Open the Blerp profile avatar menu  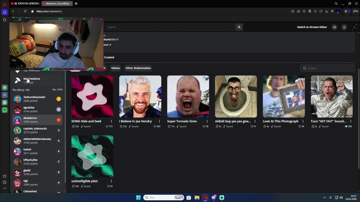[x=354, y=27]
